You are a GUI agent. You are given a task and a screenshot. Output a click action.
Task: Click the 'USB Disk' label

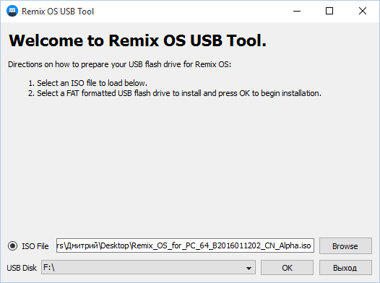[x=22, y=268]
